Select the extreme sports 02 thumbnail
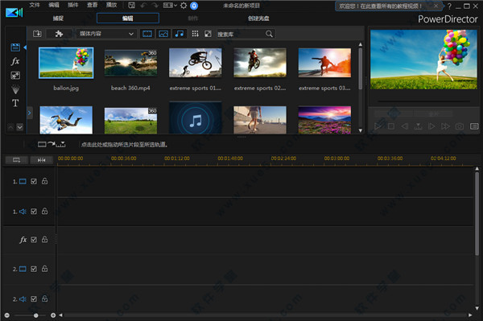 coord(260,63)
